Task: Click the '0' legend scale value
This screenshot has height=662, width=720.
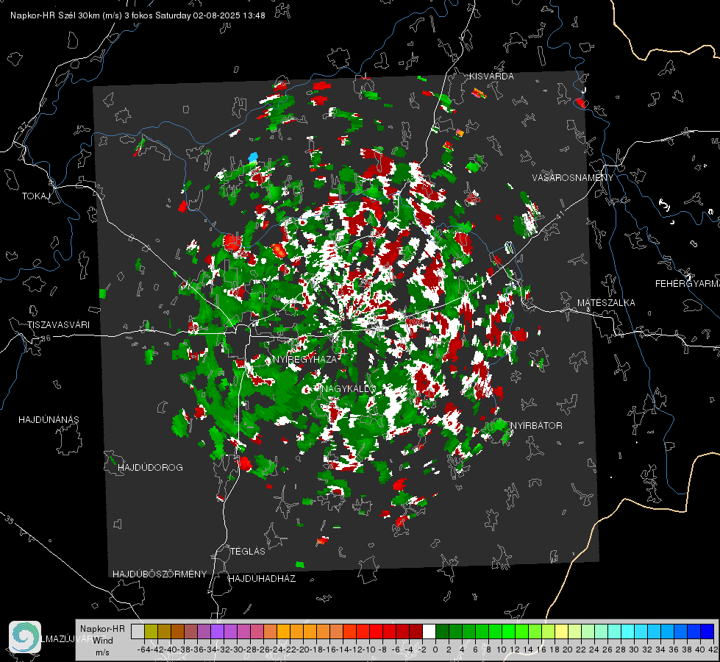Action: [435, 649]
